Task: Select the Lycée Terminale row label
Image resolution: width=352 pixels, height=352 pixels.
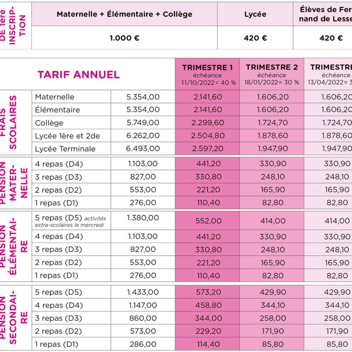Action: [65, 149]
